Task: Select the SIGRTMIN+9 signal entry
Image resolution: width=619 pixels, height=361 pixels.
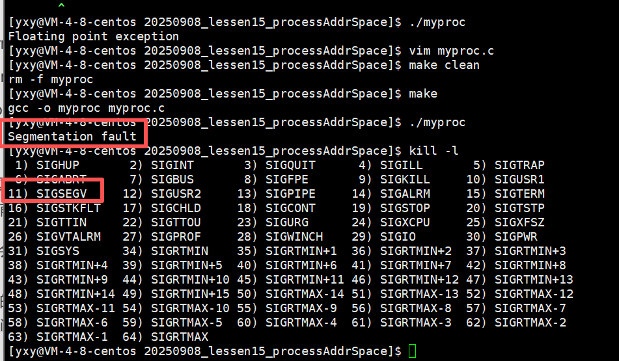Action: [x=58, y=279]
